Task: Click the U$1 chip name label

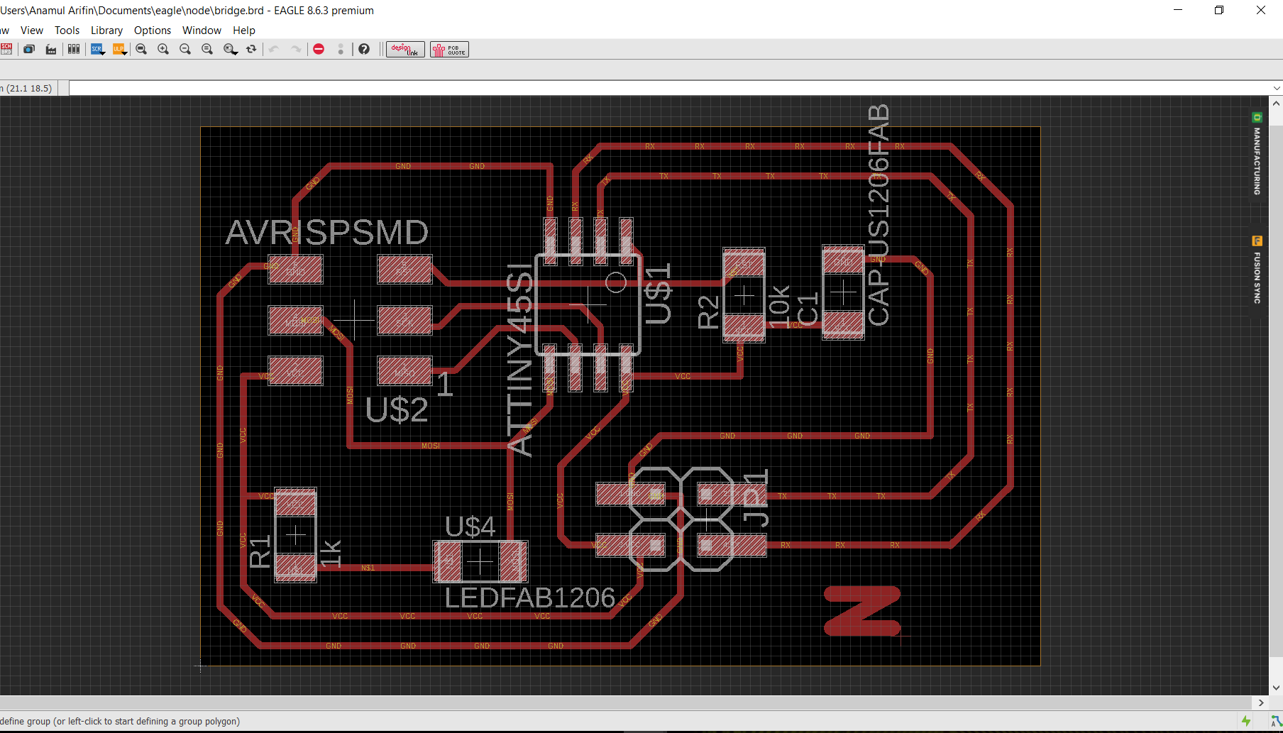Action: pos(658,294)
